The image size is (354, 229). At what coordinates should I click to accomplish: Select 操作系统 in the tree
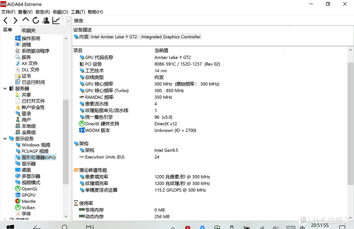click(28, 38)
